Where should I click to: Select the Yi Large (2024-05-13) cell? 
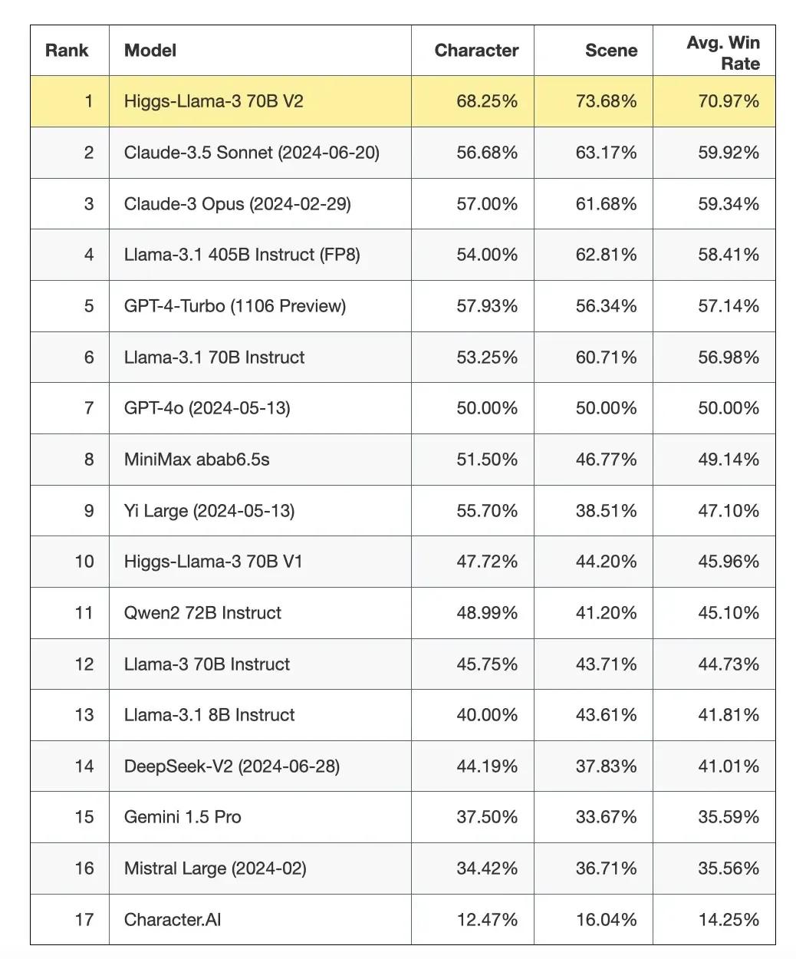(x=209, y=511)
